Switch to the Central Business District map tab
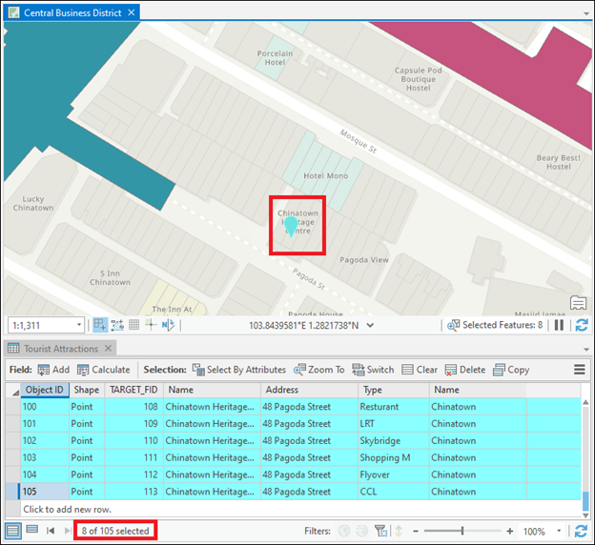This screenshot has height=545, width=595. (72, 13)
